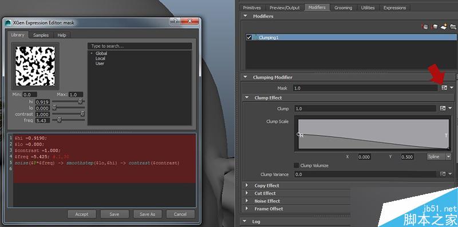Switch to the Primitives tab
The height and width of the screenshot is (227, 458).
tap(252, 8)
